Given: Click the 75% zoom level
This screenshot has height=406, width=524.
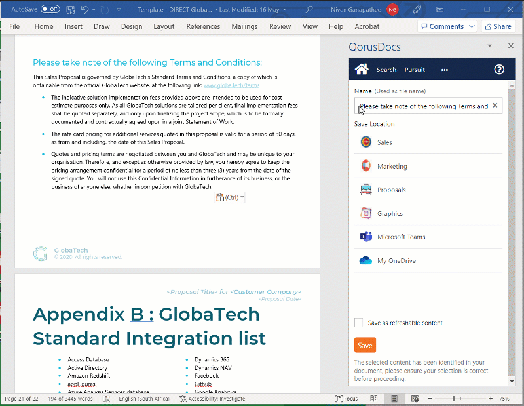Looking at the screenshot, I should pyautogui.click(x=504, y=399).
